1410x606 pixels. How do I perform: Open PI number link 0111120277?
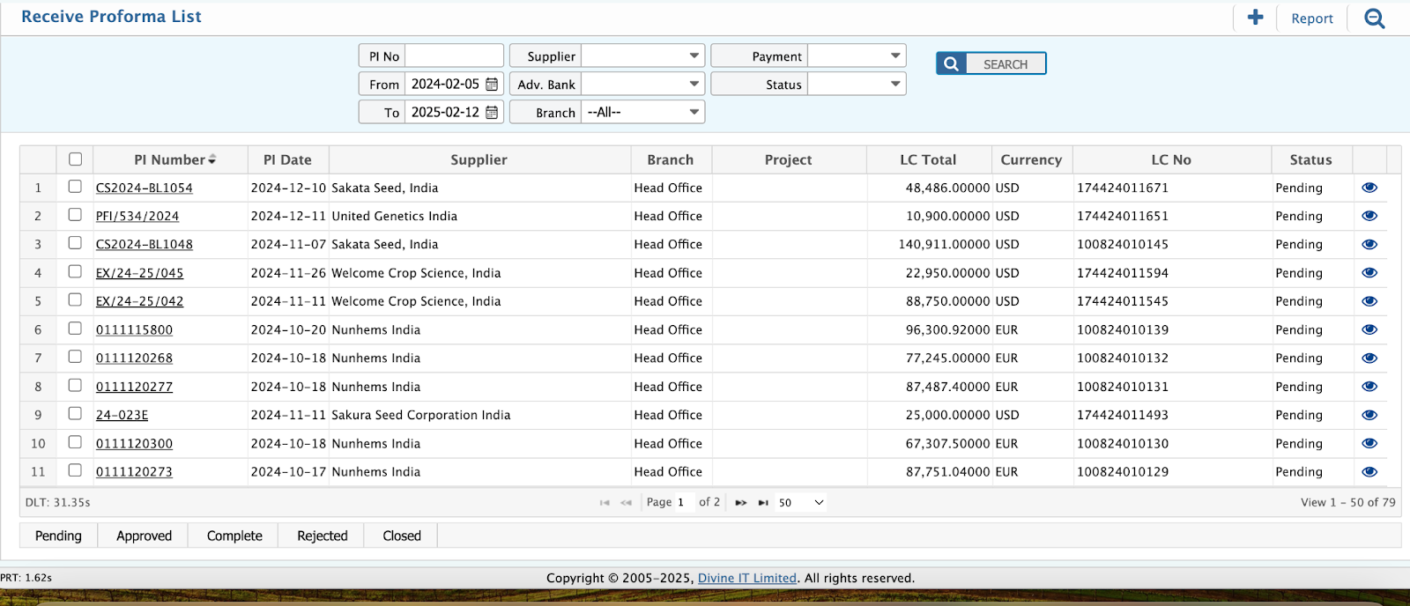[134, 387]
